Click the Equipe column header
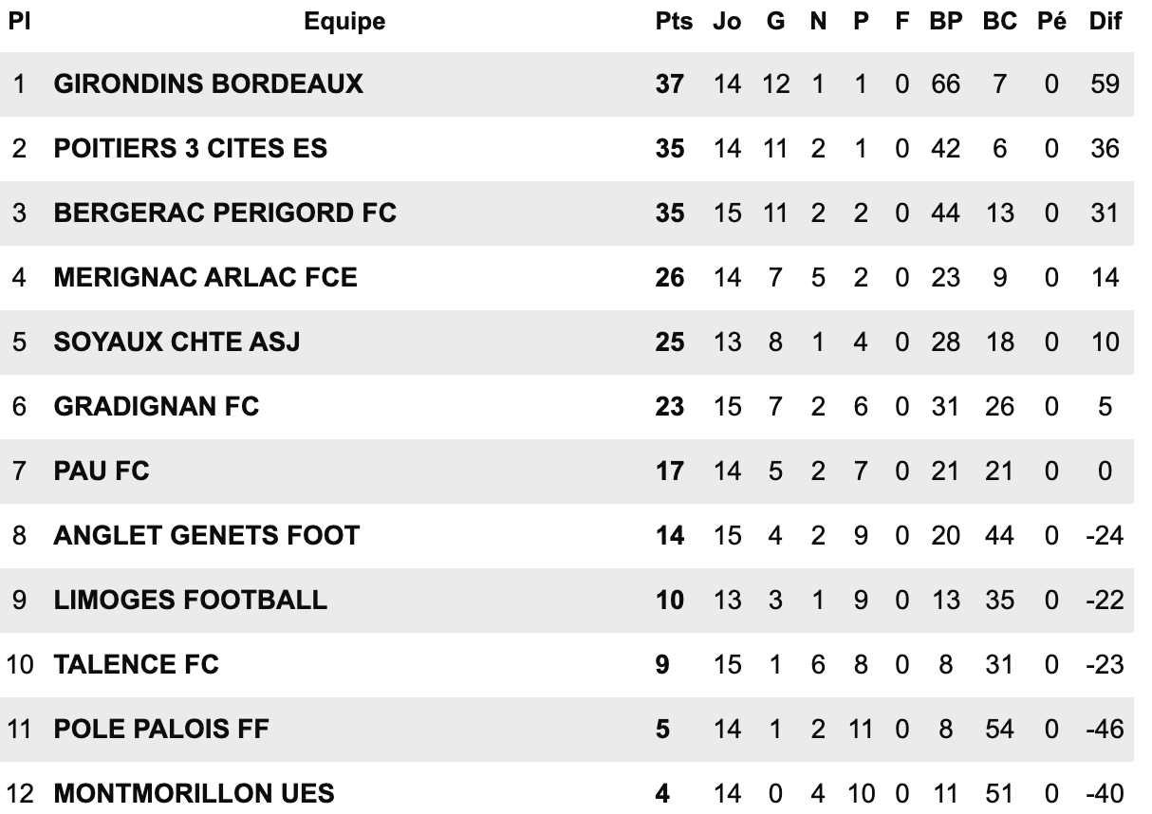Viewport: 1152px width, 814px height. point(345,22)
